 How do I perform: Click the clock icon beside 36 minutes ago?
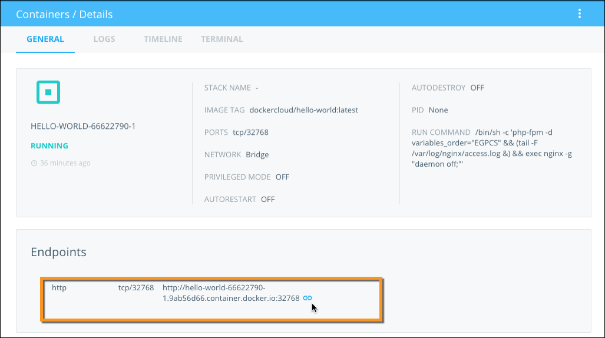point(34,163)
